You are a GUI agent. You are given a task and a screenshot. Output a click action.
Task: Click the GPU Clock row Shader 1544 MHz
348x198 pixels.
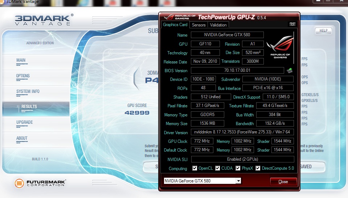[x=283, y=141]
